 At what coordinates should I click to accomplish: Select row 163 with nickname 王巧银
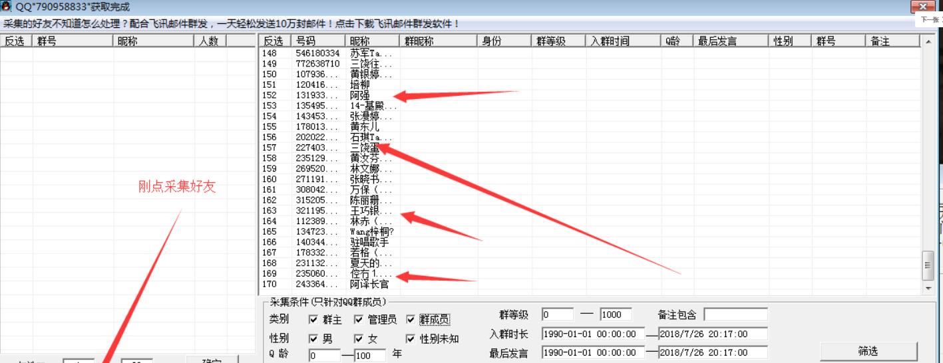click(x=590, y=210)
